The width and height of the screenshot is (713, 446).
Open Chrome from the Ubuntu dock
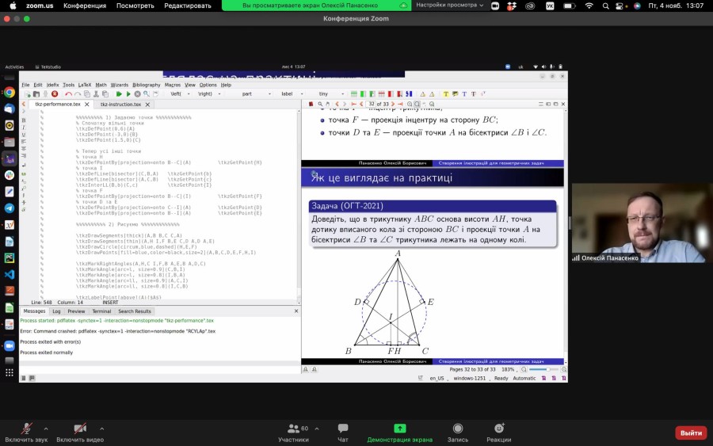(x=9, y=93)
